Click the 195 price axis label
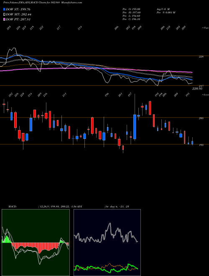209x276 pixels. (x=201, y=145)
